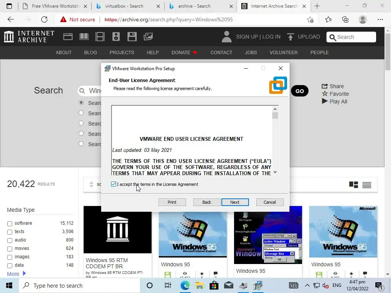Open Windows 95 RTM CDOEM PT BR thumbnail
This screenshot has height=293, width=391.
pos(118,229)
